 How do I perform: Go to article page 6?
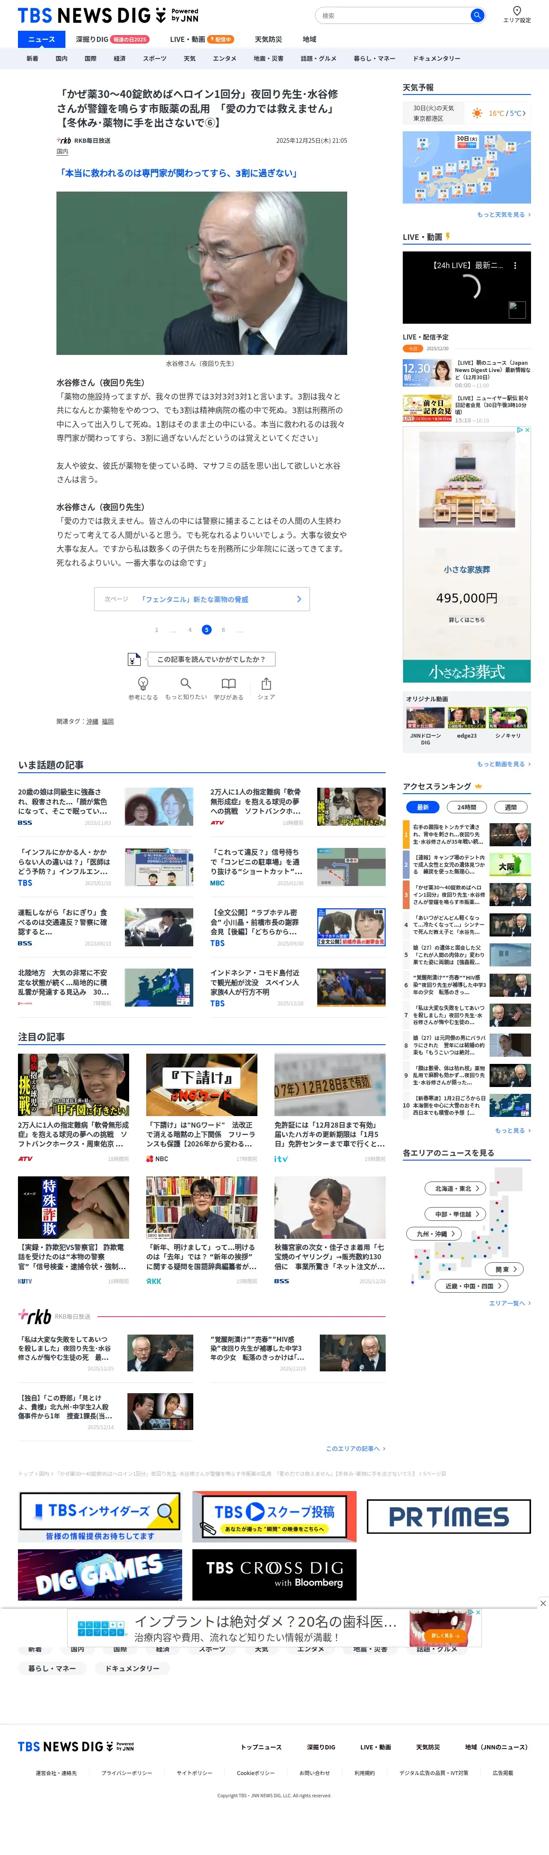pos(223,629)
